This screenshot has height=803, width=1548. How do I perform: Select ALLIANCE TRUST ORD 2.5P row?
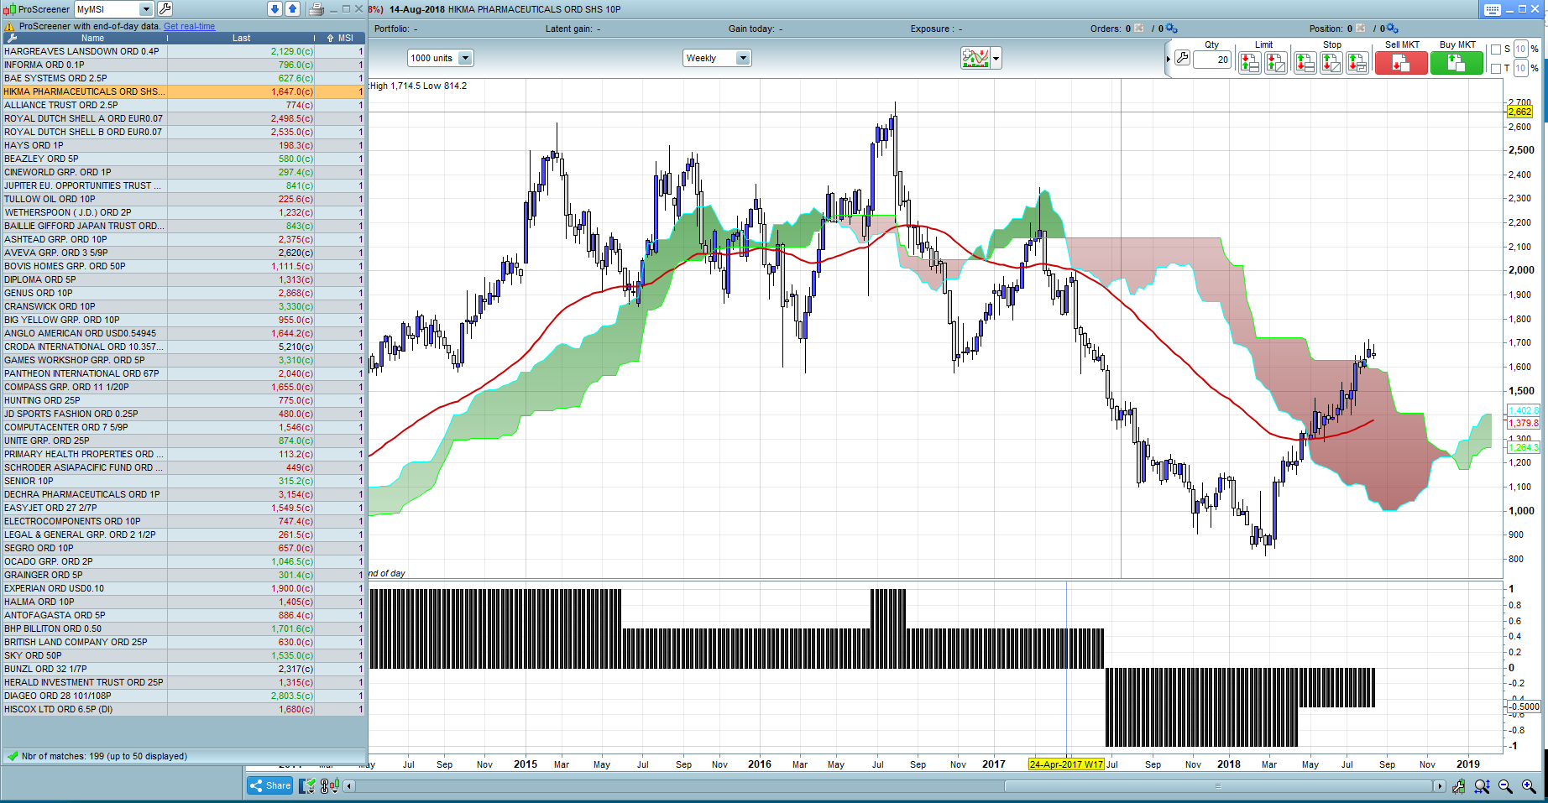(x=183, y=105)
